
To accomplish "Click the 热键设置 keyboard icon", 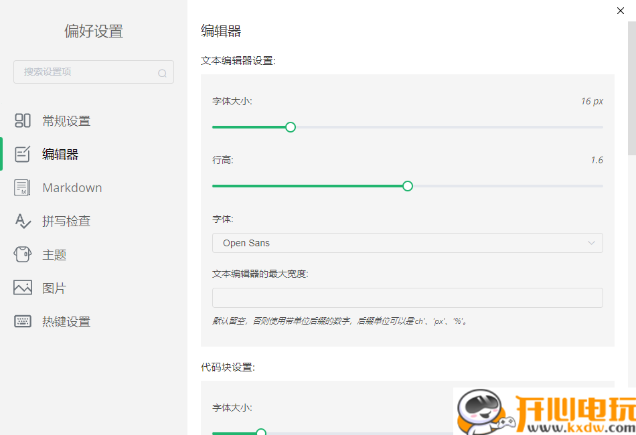I will (23, 321).
